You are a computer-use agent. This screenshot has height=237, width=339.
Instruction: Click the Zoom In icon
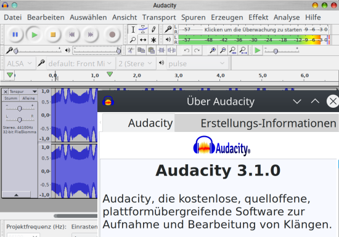click(213, 50)
